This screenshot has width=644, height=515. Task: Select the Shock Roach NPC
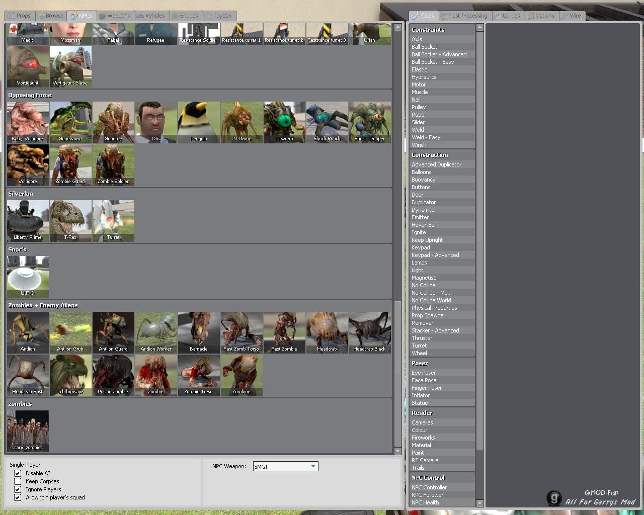coord(327,123)
